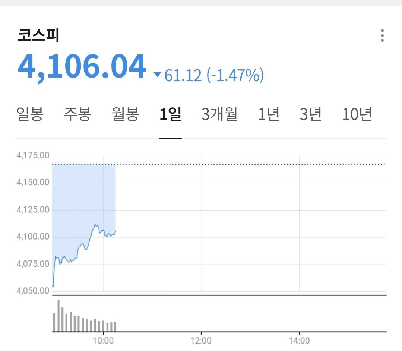Click the 4,175.00 price axis label
This screenshot has height=351, width=402.
33,155
